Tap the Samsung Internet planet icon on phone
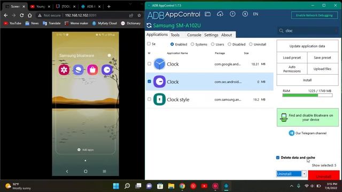The image size is (342, 192). click(79, 70)
